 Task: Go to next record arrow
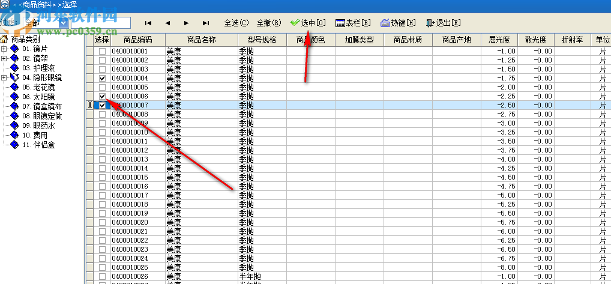click(187, 23)
